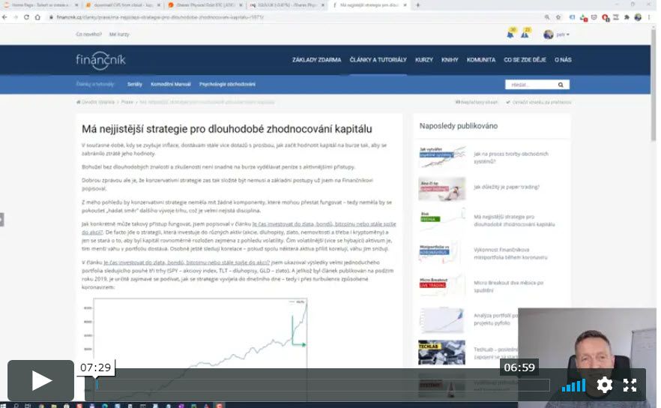Open ČLÁNKY A TUTORIÁLY menu

click(x=378, y=60)
